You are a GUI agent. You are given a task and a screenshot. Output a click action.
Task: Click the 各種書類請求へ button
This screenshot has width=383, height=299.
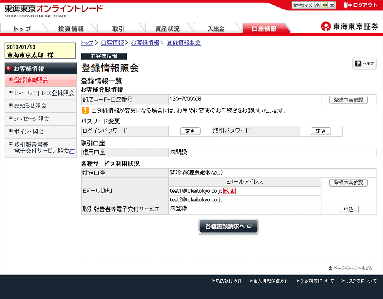coord(229,226)
